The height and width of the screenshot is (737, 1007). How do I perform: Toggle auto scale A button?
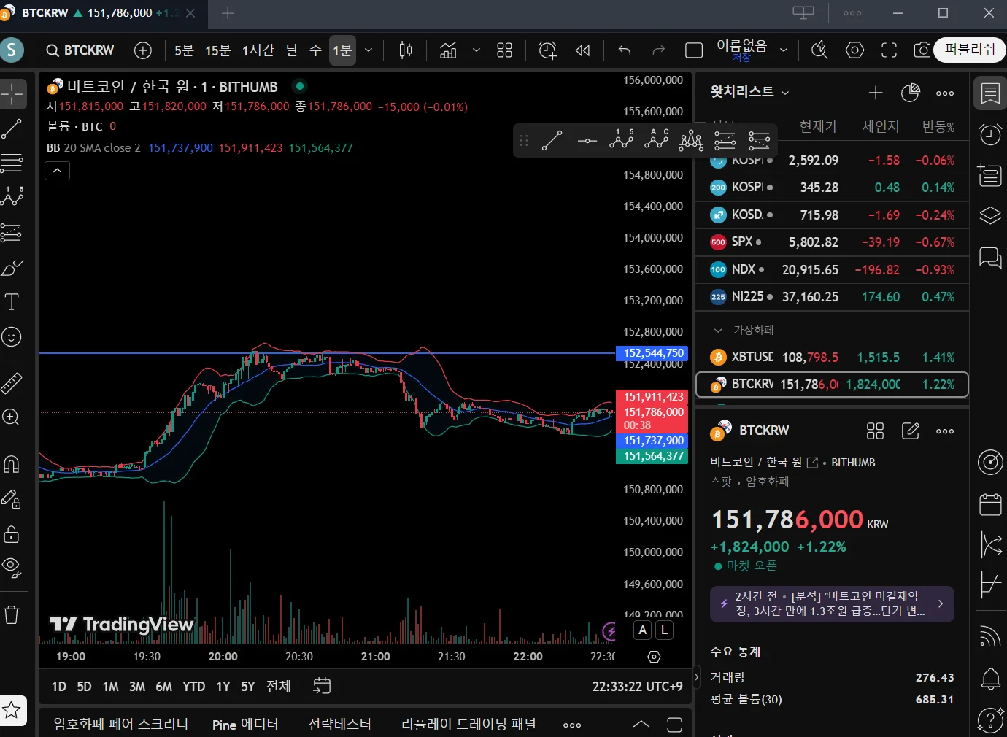(x=642, y=630)
